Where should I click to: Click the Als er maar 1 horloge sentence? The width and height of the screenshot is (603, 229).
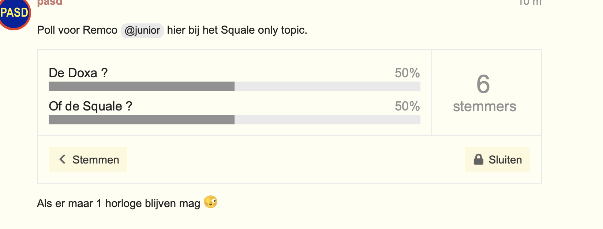coord(119,203)
